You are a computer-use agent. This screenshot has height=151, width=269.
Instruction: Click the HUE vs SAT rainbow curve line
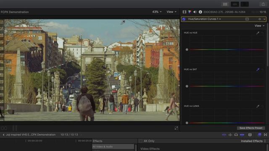(x=227, y=86)
